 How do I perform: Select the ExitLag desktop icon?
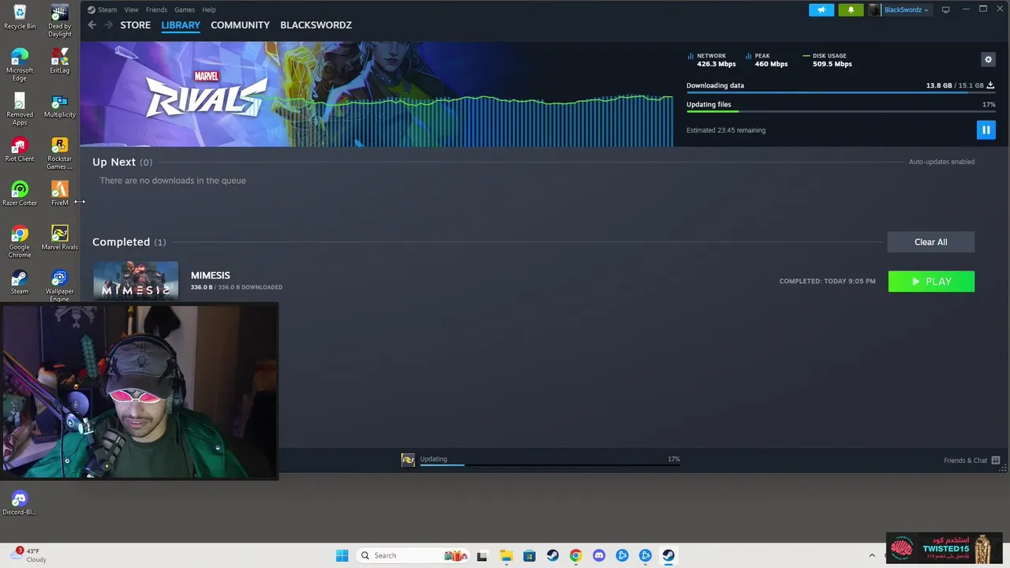pyautogui.click(x=59, y=61)
